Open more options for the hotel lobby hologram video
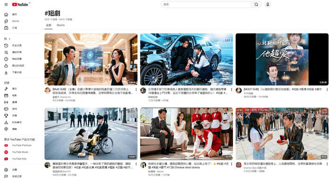330x178 pixels. [x=136, y=89]
